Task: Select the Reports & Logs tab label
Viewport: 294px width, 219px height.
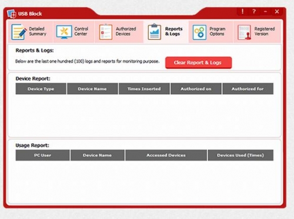Action: coord(173,31)
